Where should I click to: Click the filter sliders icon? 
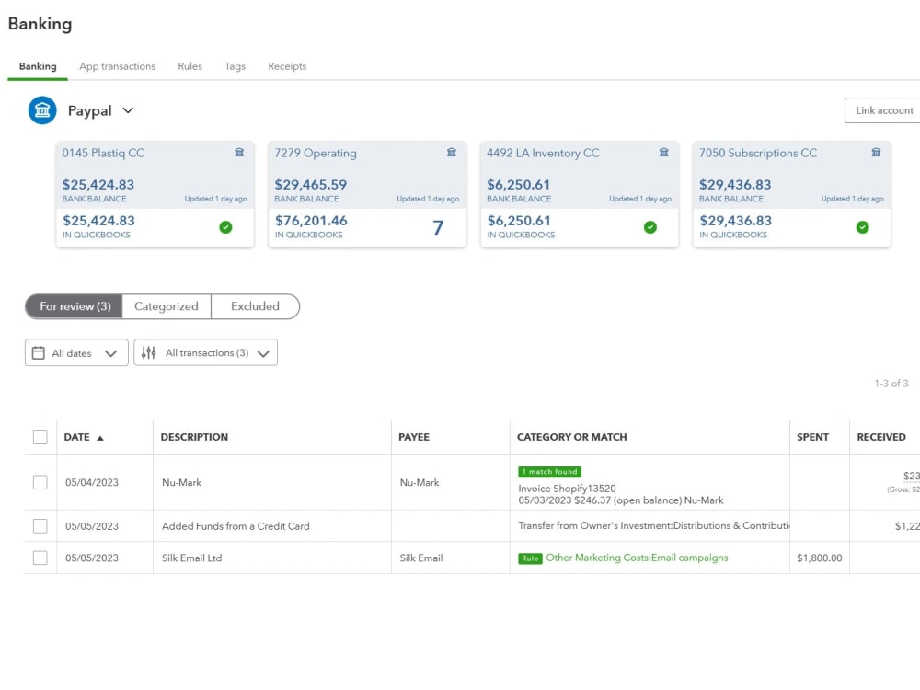[x=148, y=352]
